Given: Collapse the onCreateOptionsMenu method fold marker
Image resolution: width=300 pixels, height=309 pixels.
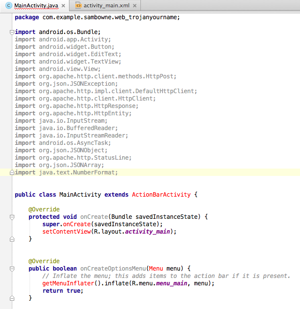Looking at the screenshot, I should (12, 269).
